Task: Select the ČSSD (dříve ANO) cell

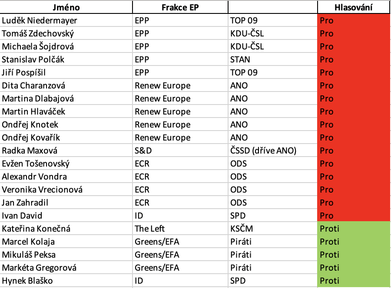Action: (x=272, y=151)
